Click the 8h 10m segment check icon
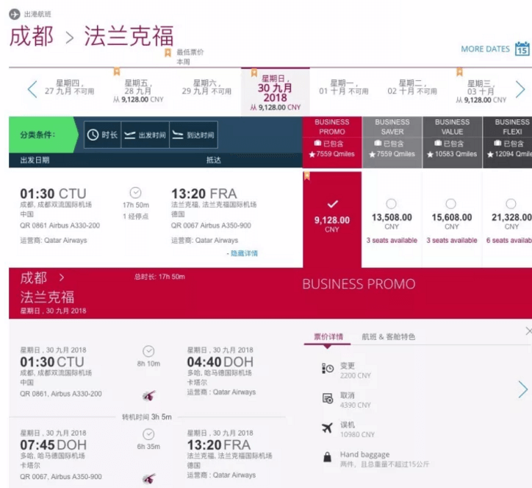 click(x=148, y=351)
